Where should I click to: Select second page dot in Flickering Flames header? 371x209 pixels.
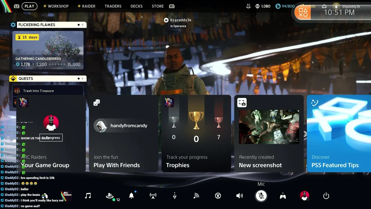click(83, 25)
